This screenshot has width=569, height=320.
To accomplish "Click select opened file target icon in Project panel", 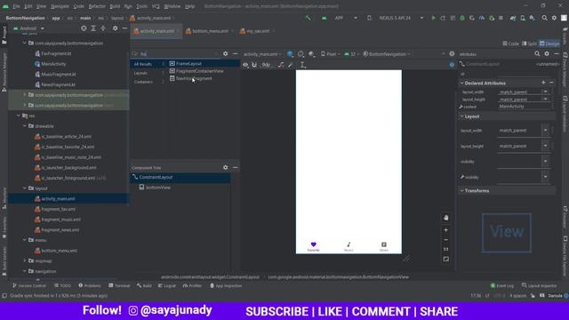I will (x=84, y=28).
